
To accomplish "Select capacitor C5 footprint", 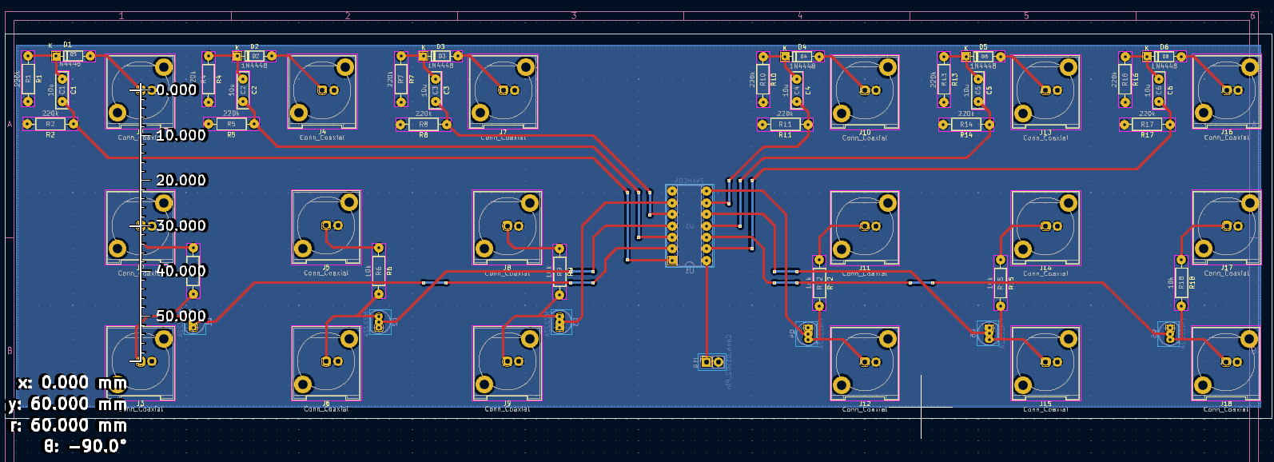I will (978, 90).
